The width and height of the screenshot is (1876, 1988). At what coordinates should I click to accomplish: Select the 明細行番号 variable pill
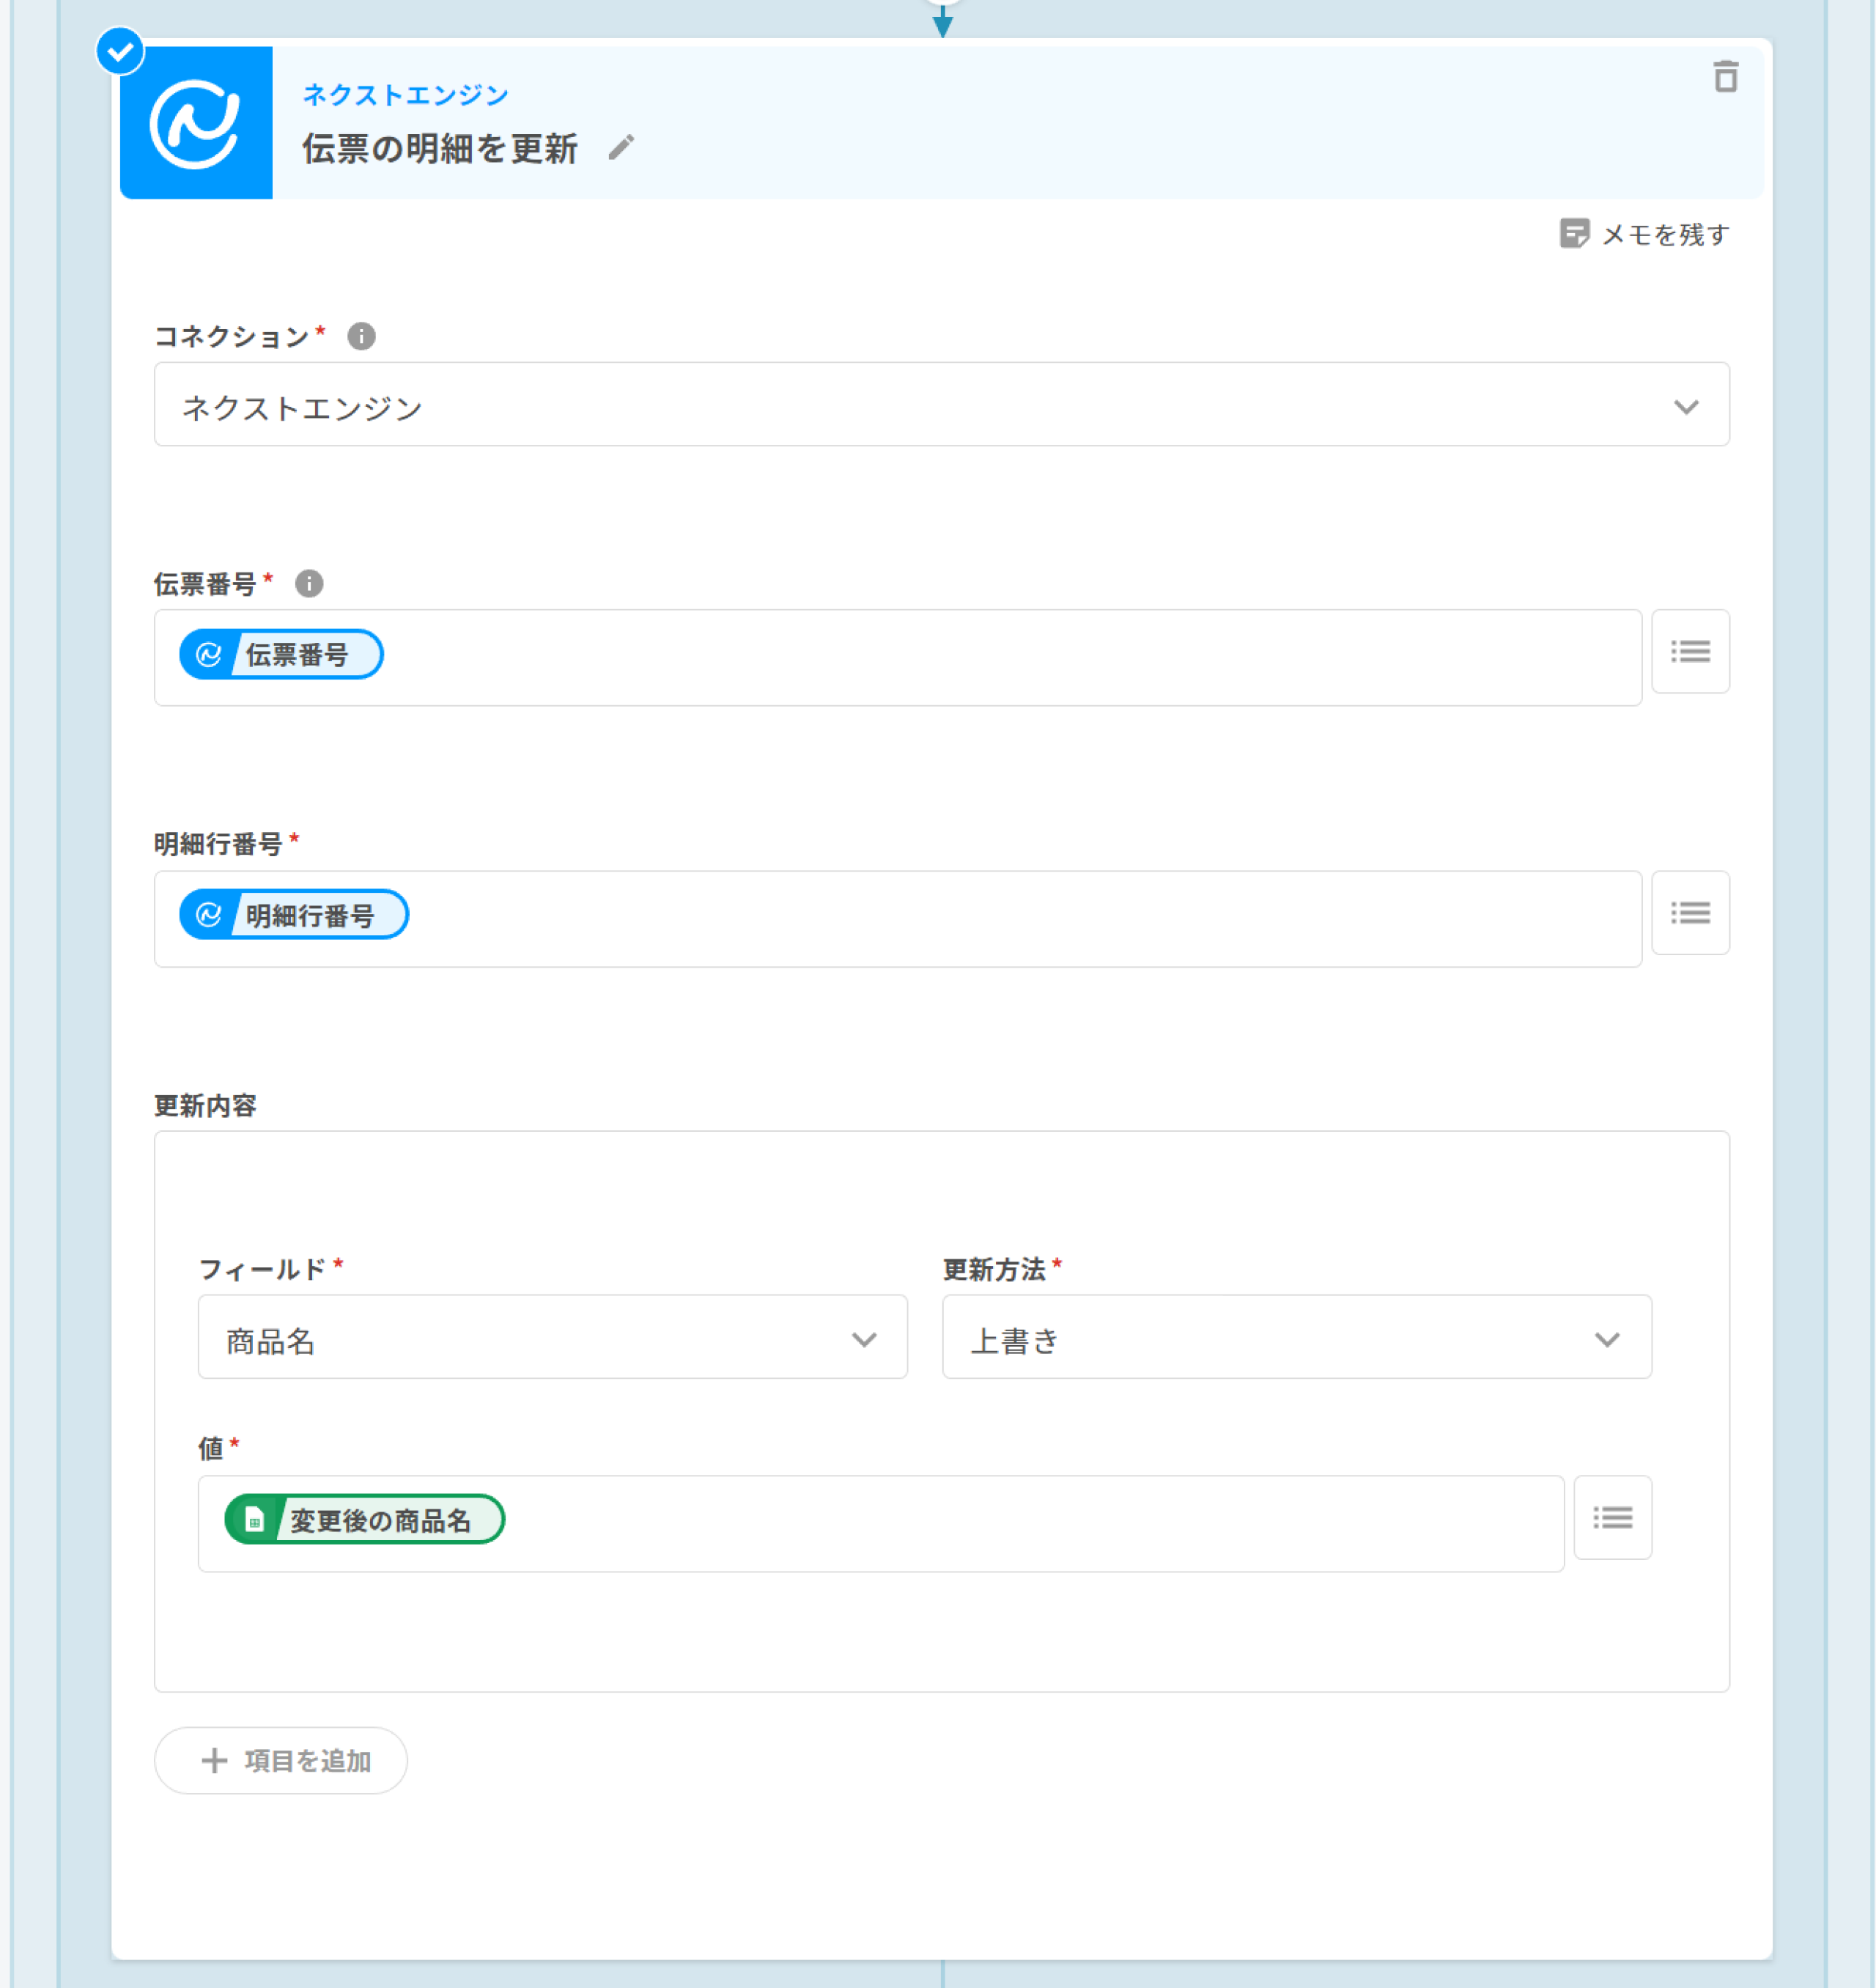tap(294, 914)
